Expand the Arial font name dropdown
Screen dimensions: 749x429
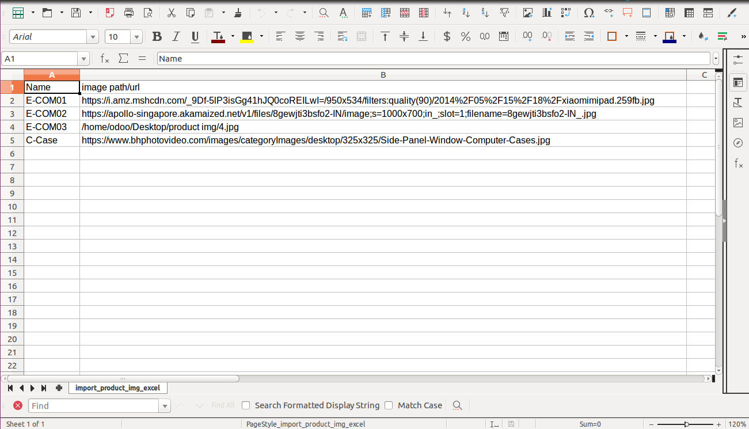[x=93, y=37]
